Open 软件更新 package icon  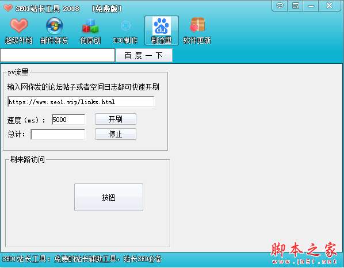[x=197, y=30]
